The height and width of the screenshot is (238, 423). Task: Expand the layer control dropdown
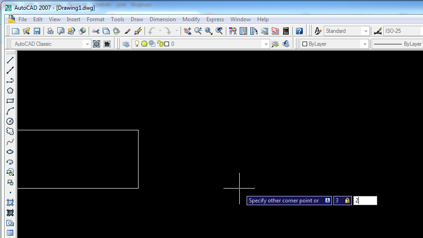click(266, 44)
